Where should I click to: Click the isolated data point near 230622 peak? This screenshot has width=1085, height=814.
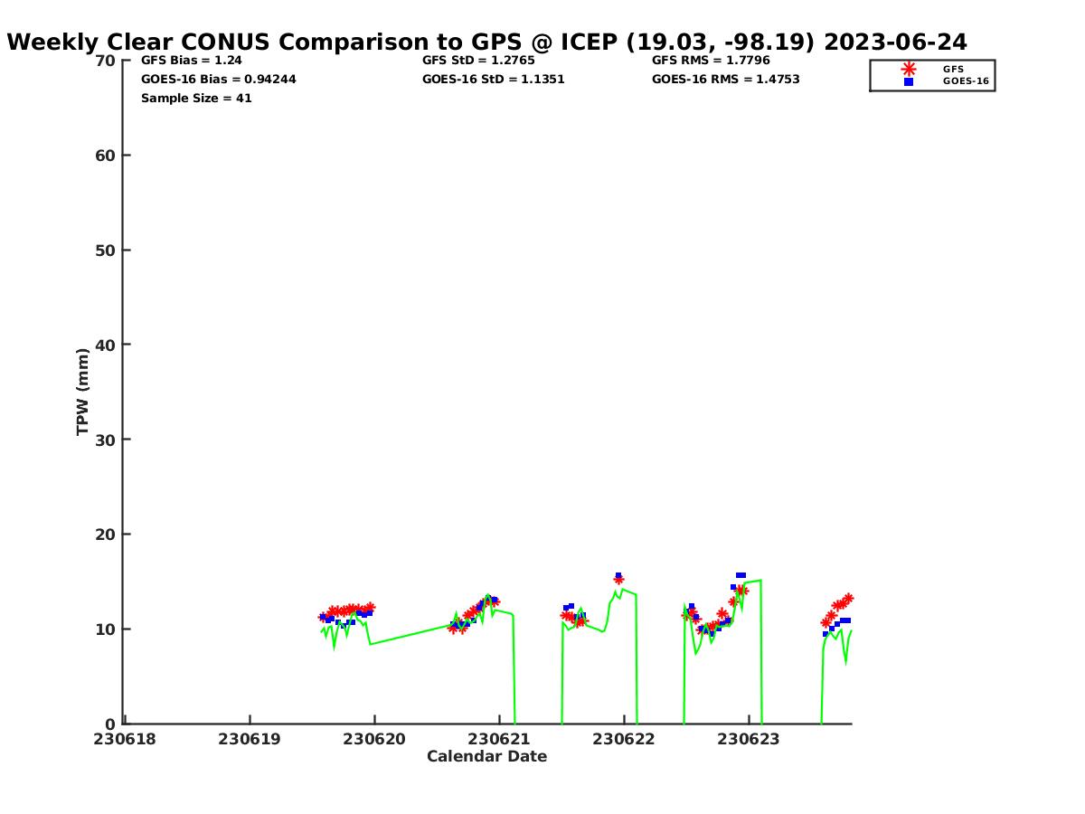618,577
